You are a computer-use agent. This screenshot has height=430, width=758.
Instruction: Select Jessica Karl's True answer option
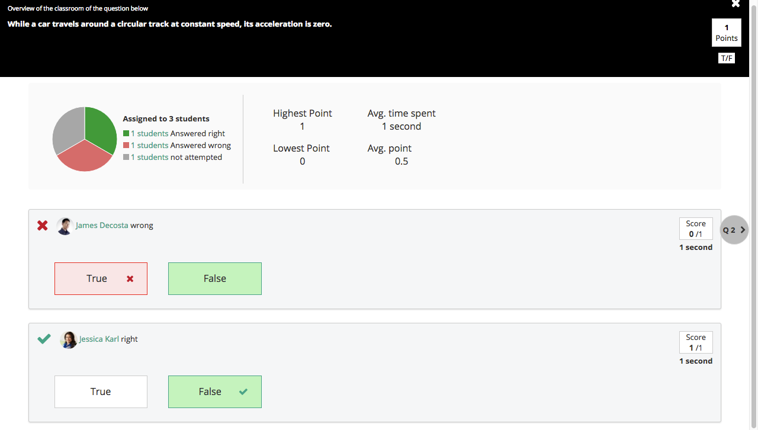(101, 392)
